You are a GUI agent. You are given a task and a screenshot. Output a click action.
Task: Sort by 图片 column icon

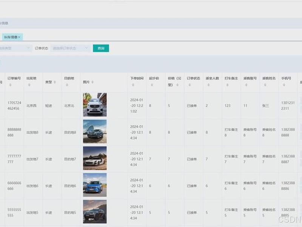pyautogui.click(x=92, y=82)
